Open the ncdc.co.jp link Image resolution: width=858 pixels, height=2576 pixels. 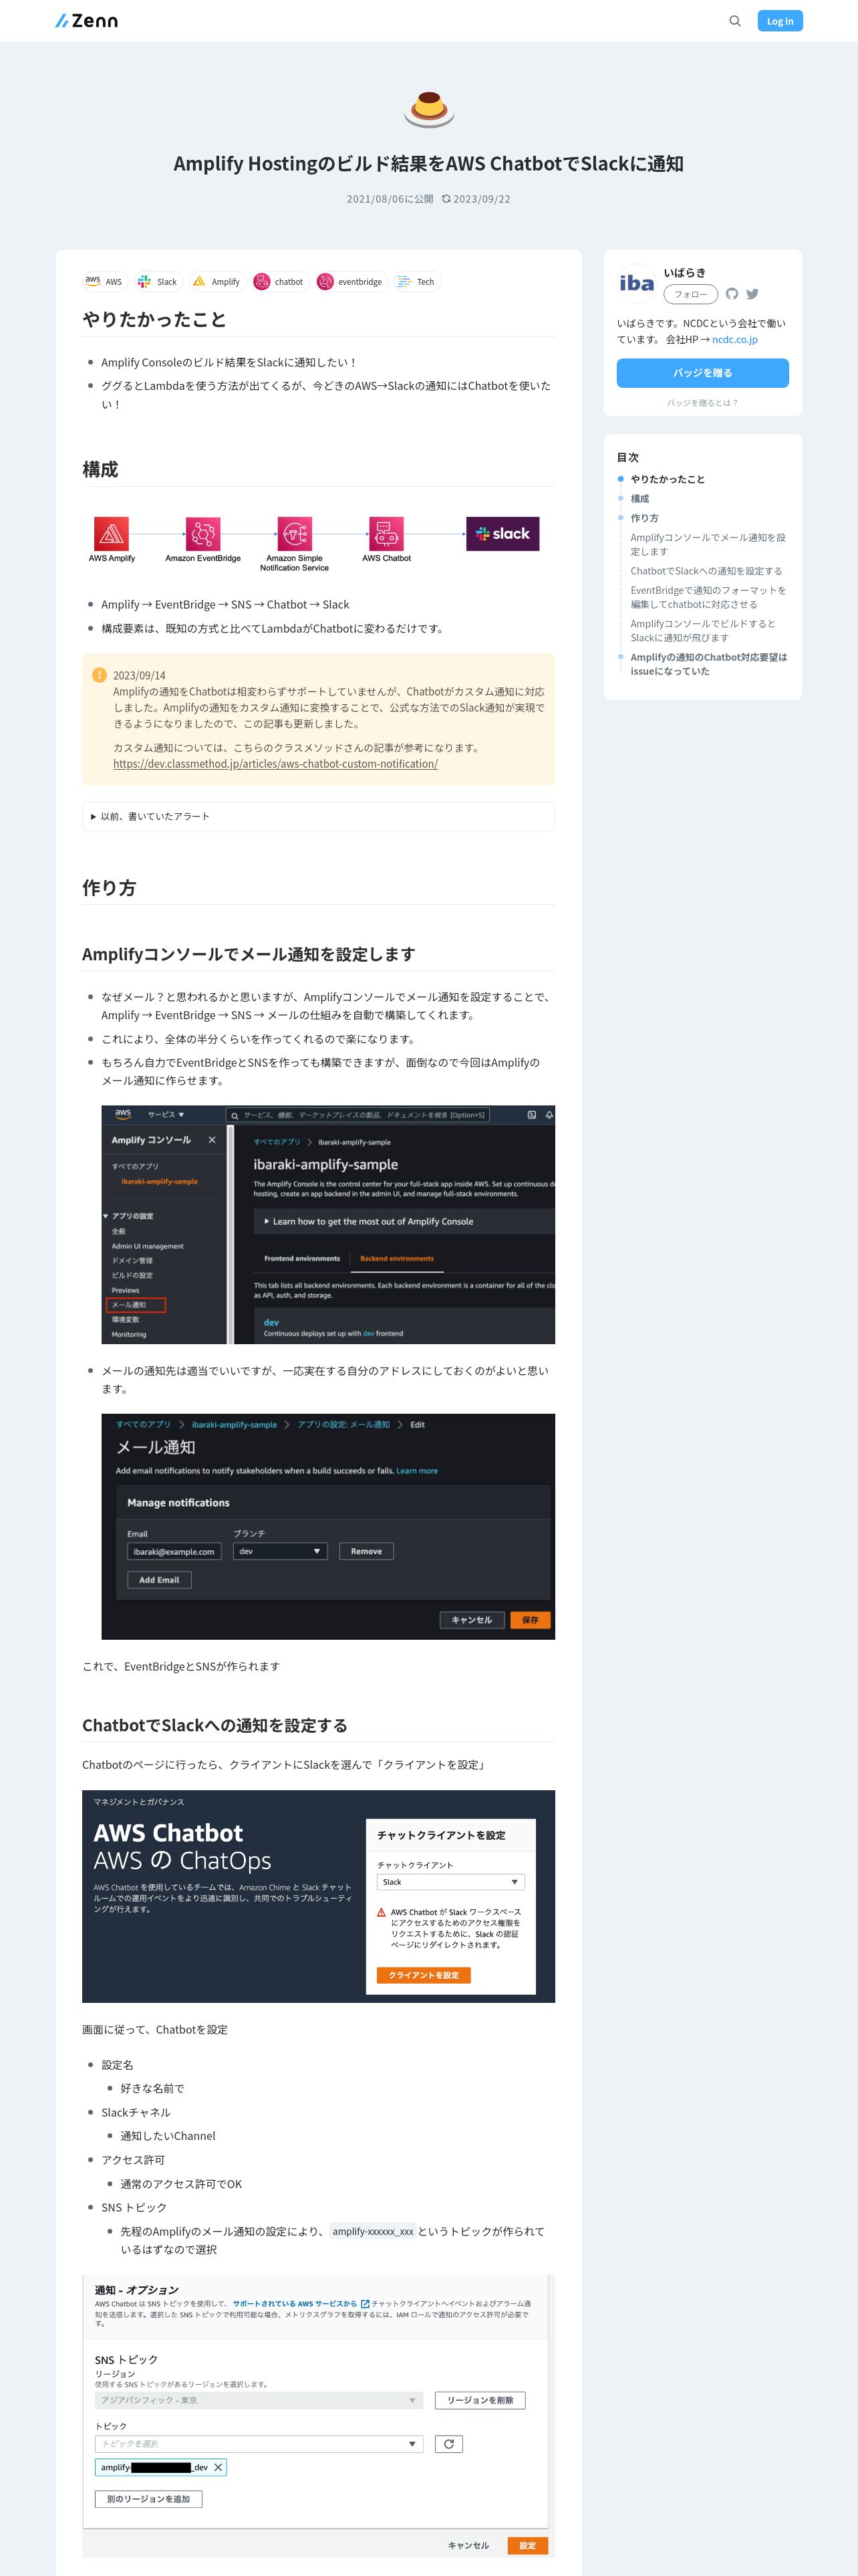(x=734, y=339)
